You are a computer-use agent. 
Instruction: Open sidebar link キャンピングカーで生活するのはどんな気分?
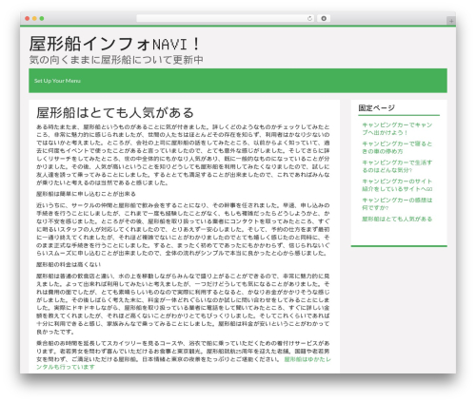[397, 166]
